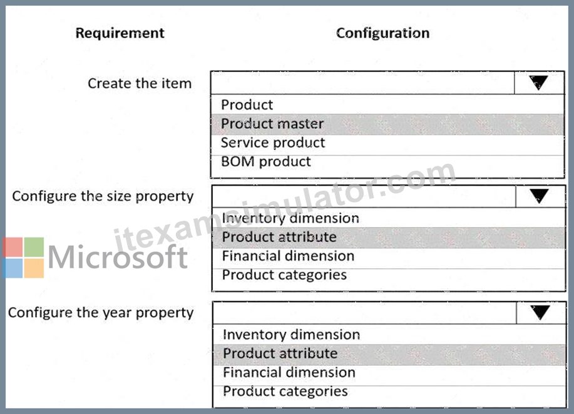Pick Service product option
574x414 pixels.
(387, 143)
